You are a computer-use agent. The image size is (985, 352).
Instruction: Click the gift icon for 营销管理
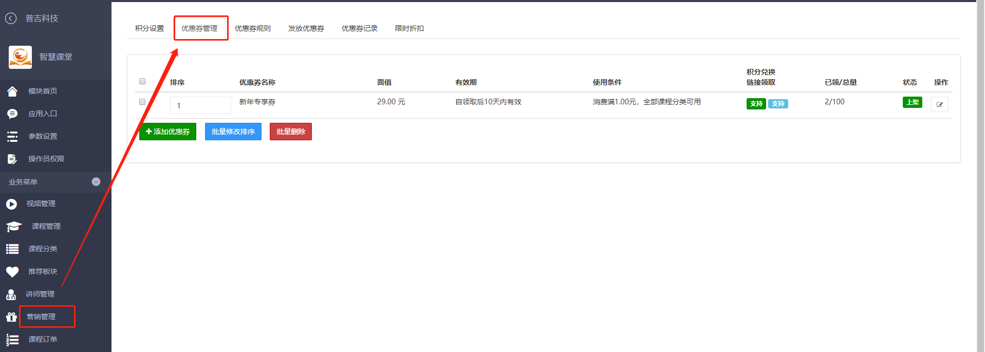11,317
